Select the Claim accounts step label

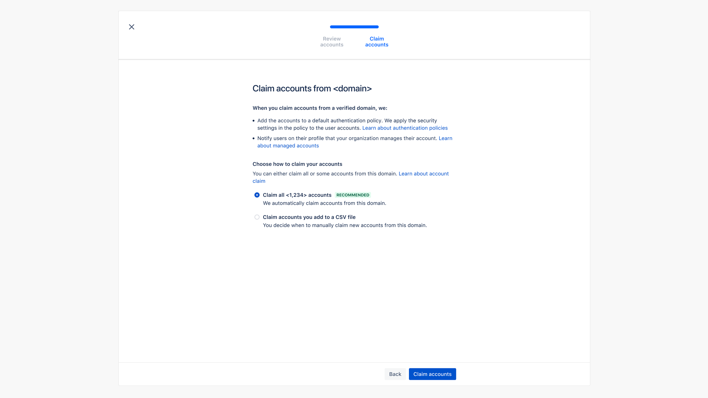click(377, 42)
